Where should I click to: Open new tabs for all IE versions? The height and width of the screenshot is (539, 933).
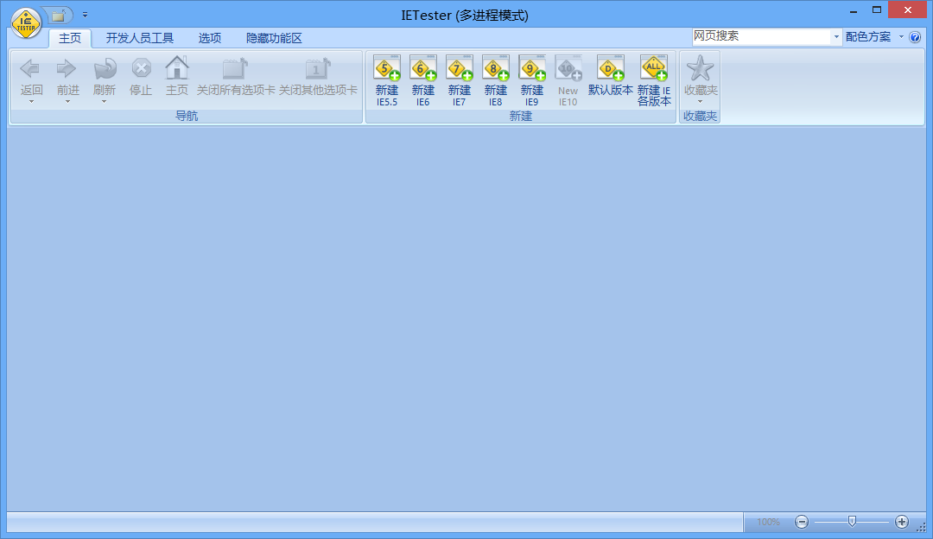tap(654, 69)
